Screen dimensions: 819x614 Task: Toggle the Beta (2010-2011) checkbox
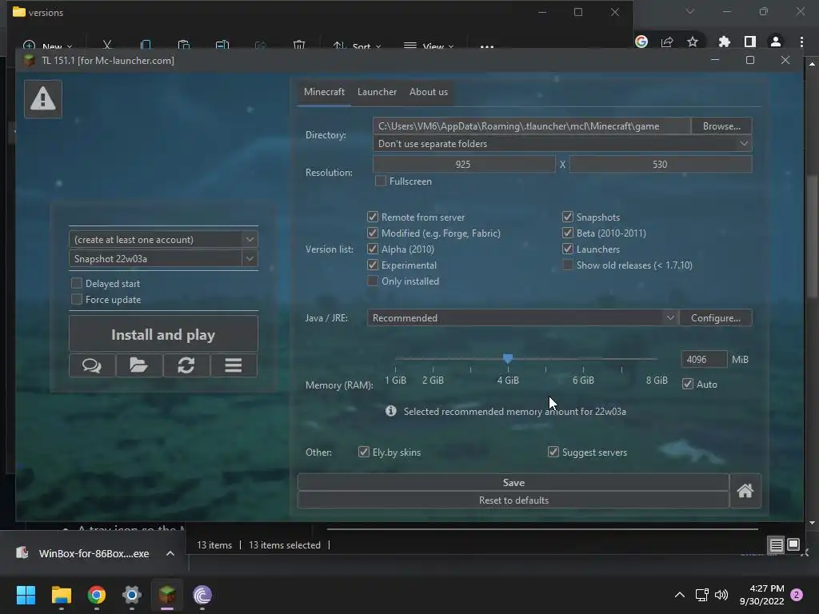click(x=567, y=233)
